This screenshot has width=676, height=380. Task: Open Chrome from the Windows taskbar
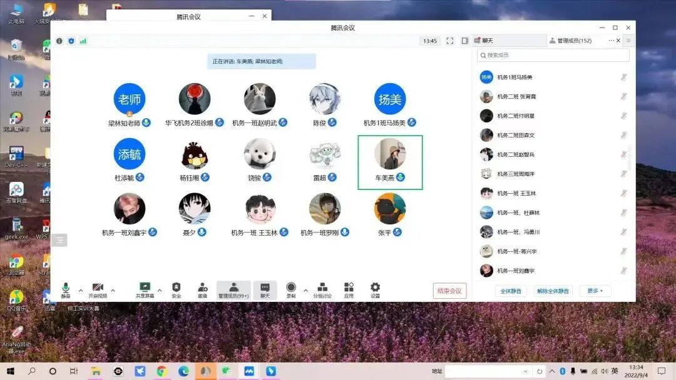pyautogui.click(x=161, y=371)
